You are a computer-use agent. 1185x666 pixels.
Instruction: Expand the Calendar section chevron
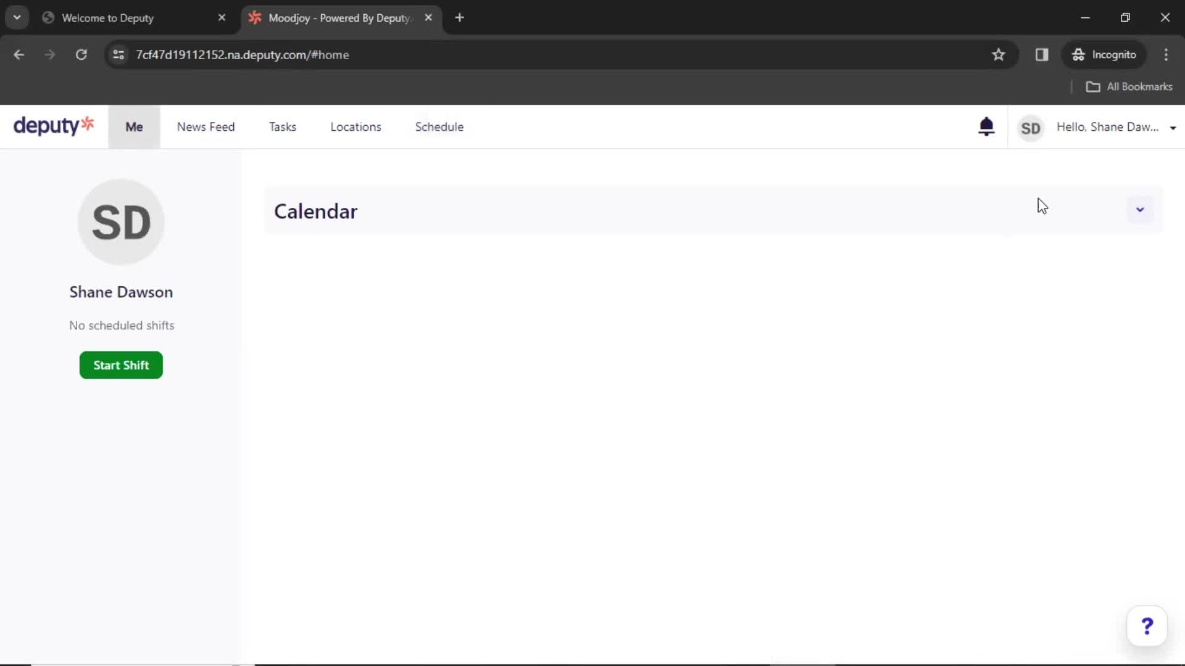tap(1140, 210)
